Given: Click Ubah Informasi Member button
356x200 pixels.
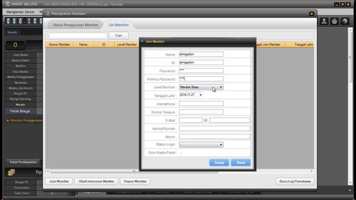Looking at the screenshot, I should 96,182.
